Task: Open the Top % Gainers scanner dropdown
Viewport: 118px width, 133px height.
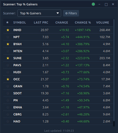Action: (39, 13)
